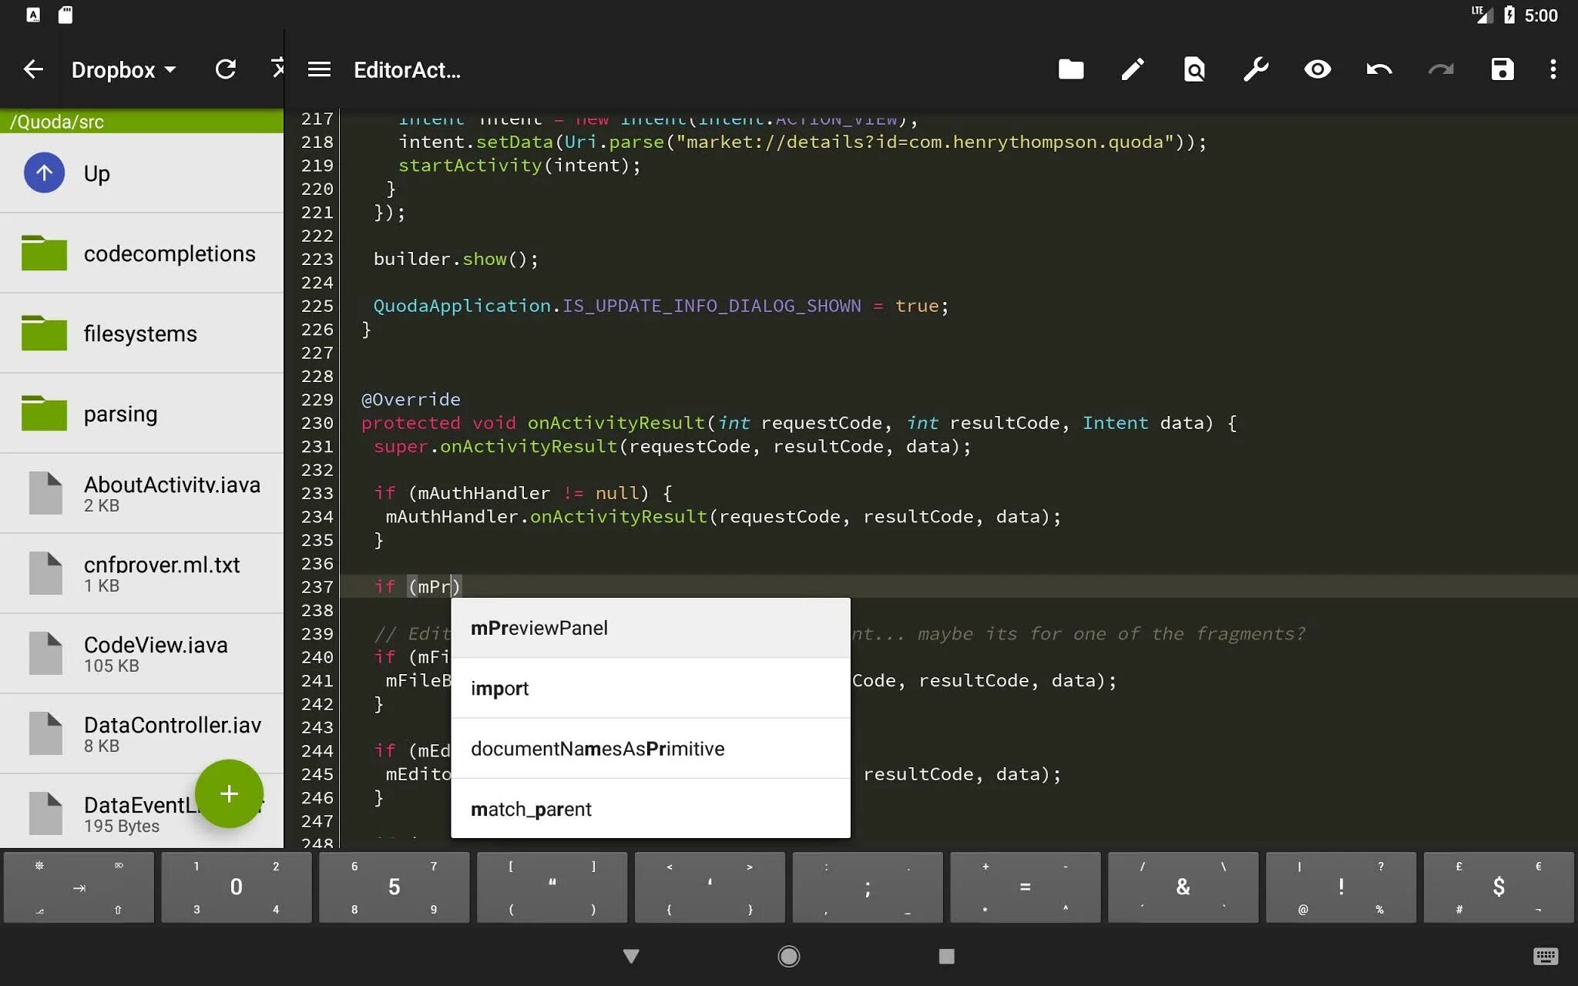Open the three-dot overflow menu
Image resolution: width=1578 pixels, height=986 pixels.
1553,69
